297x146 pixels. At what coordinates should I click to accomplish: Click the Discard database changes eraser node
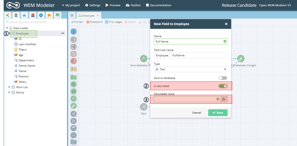241,58
